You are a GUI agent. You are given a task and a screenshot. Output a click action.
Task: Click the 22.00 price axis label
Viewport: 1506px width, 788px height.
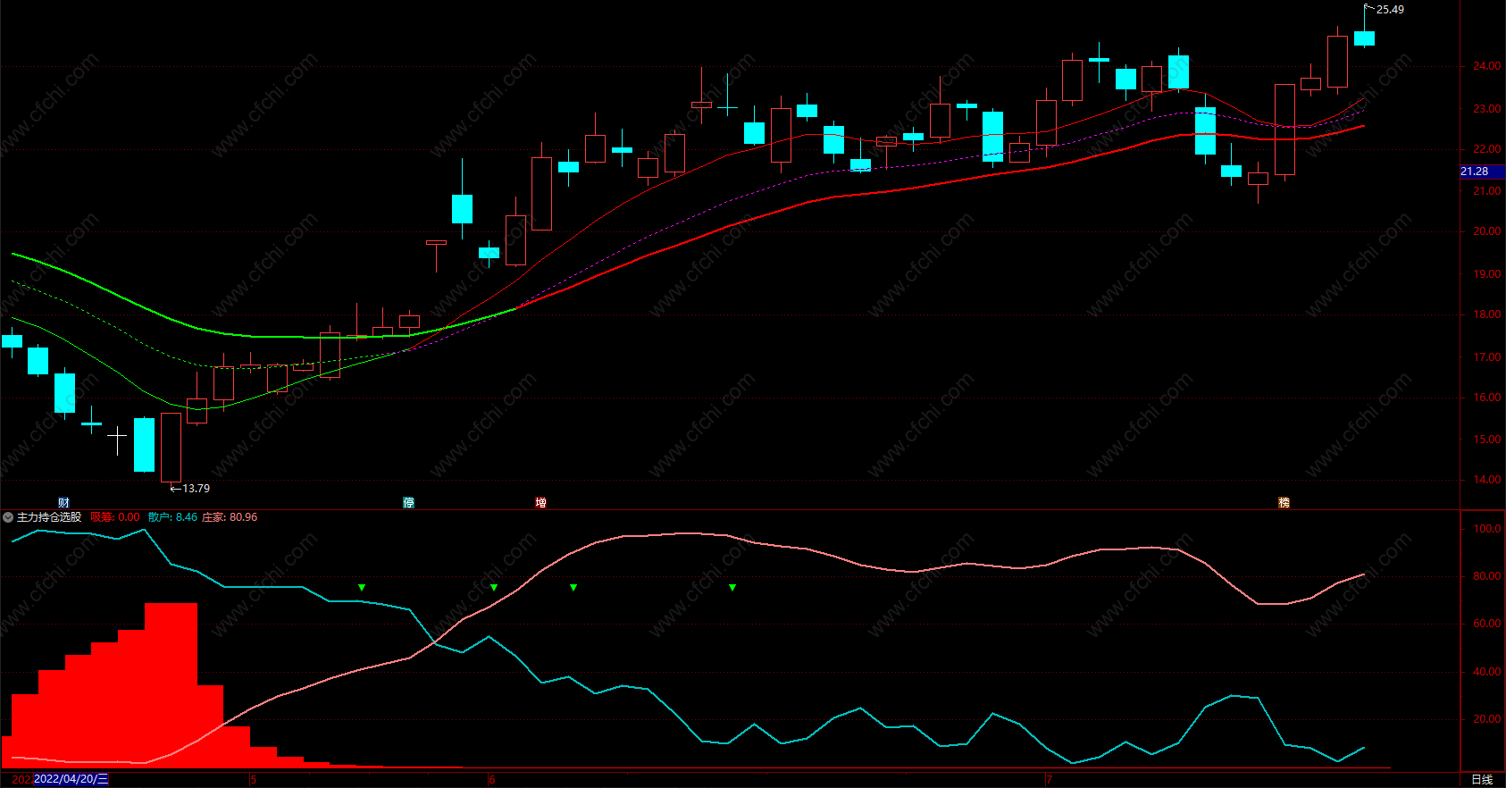coord(1486,149)
